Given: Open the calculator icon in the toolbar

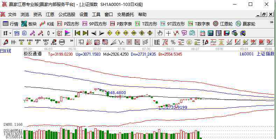Looking at the screenshot, I should pos(211,33).
